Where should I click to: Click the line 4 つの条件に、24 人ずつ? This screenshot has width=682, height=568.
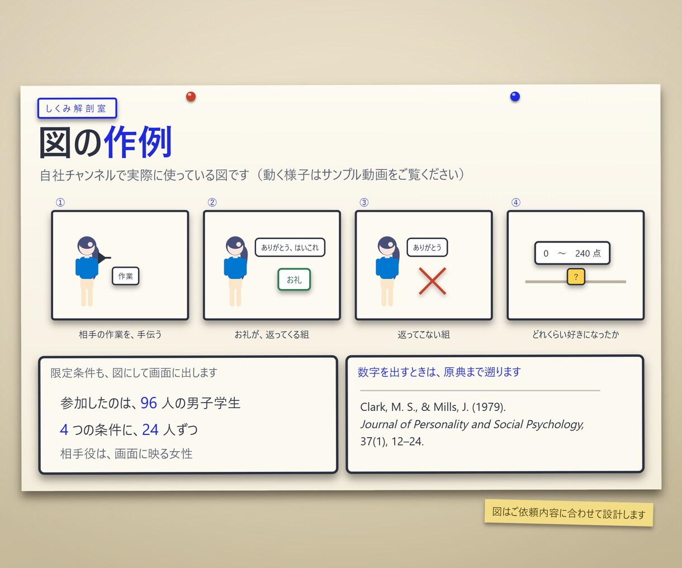click(x=129, y=429)
